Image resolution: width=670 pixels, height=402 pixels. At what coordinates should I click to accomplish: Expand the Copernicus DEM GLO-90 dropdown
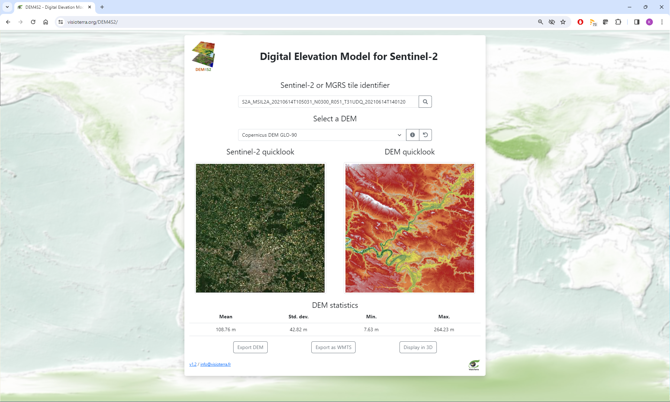322,135
